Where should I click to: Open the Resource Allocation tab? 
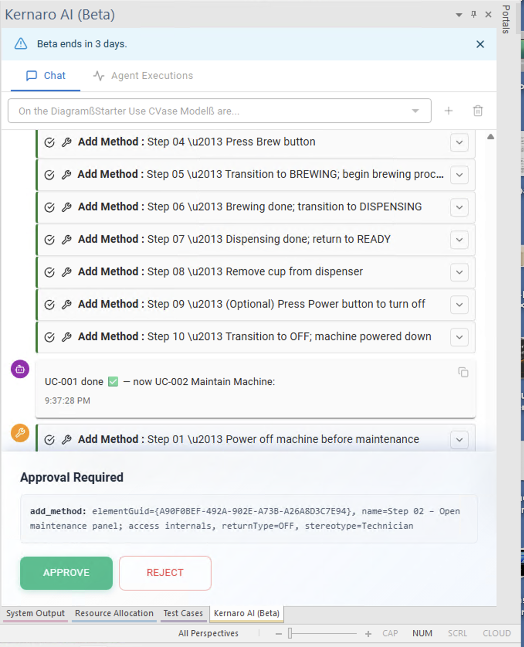pyautogui.click(x=114, y=613)
